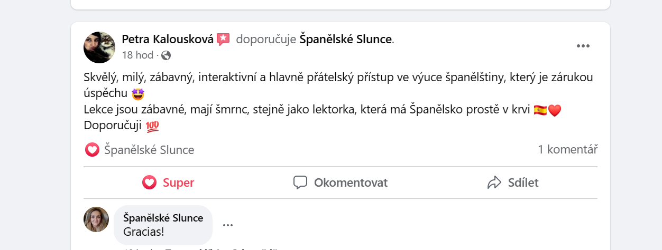Click the heart reaction icon above the divider

click(92, 150)
